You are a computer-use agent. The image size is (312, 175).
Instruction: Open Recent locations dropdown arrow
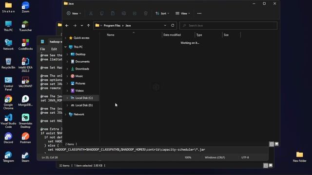(x=82, y=26)
